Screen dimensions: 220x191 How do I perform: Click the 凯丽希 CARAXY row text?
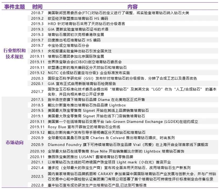coord(132,176)
